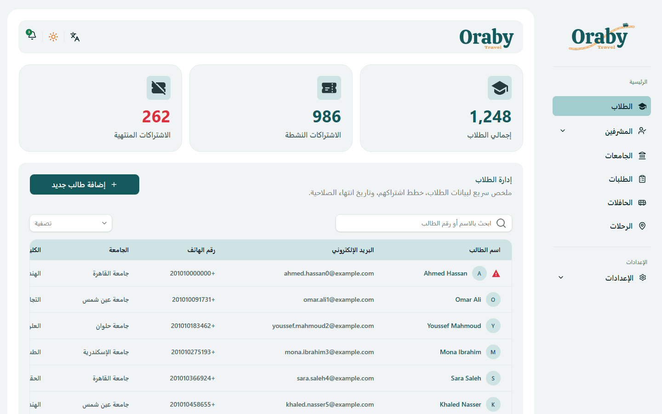Open الجامعات universities menu item
Screen dimensions: 662x414
[602, 155]
